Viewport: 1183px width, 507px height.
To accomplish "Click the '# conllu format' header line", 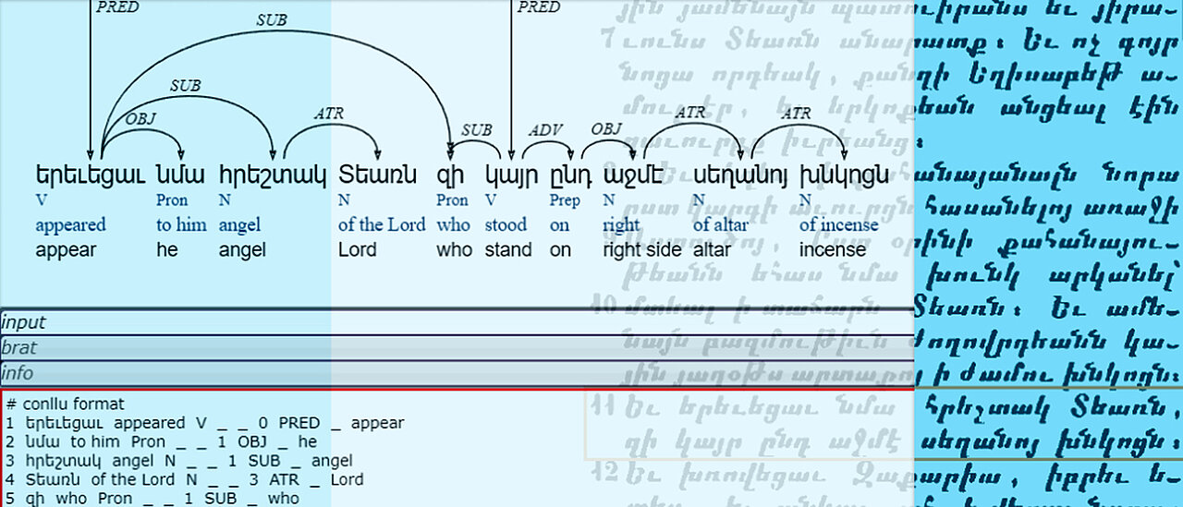I will [65, 404].
